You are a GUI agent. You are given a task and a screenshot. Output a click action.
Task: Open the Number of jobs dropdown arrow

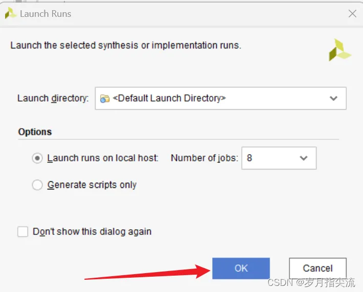304,158
